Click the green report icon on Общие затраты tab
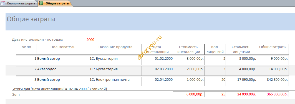 (41, 3)
